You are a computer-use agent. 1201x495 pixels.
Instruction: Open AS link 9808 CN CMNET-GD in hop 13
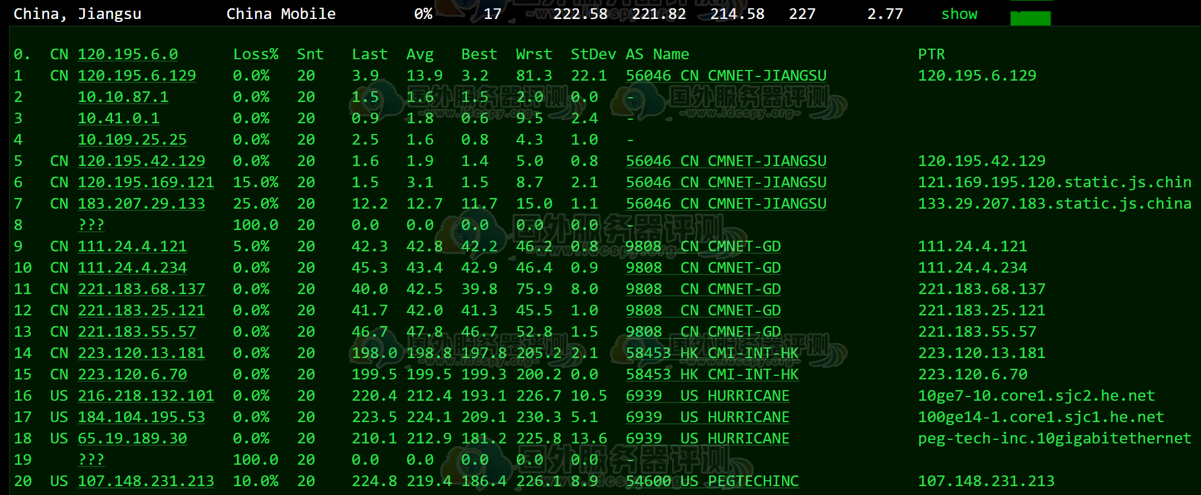point(703,331)
